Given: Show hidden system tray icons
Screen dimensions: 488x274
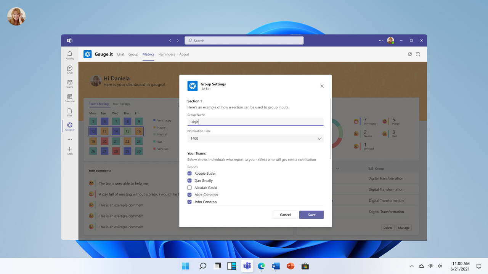Looking at the screenshot, I should click(412, 266).
